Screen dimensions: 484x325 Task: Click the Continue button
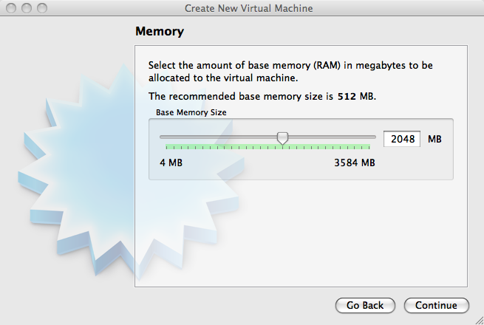[436, 305]
